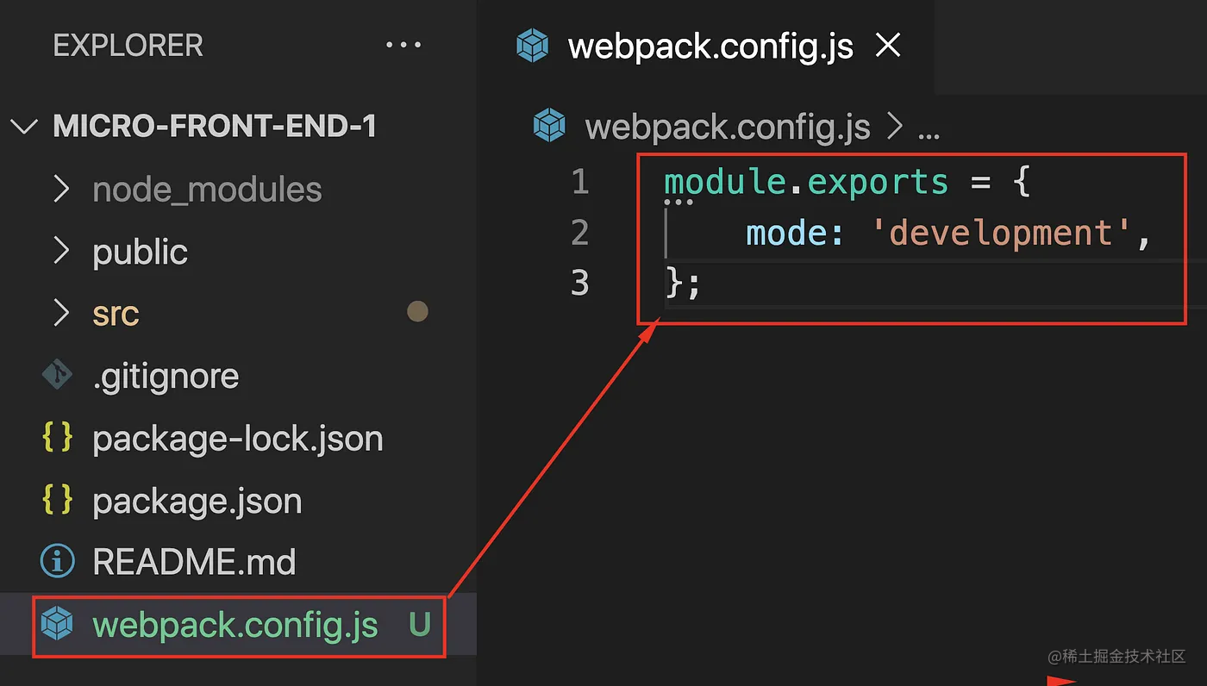Switch to the webpack.config.js editor tab

point(709,47)
